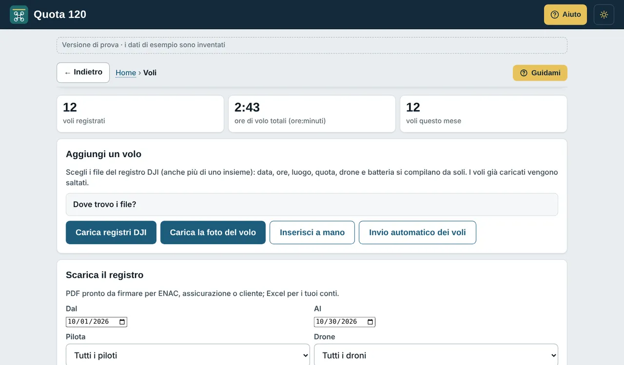Open the Aiuto help button

pyautogui.click(x=565, y=15)
